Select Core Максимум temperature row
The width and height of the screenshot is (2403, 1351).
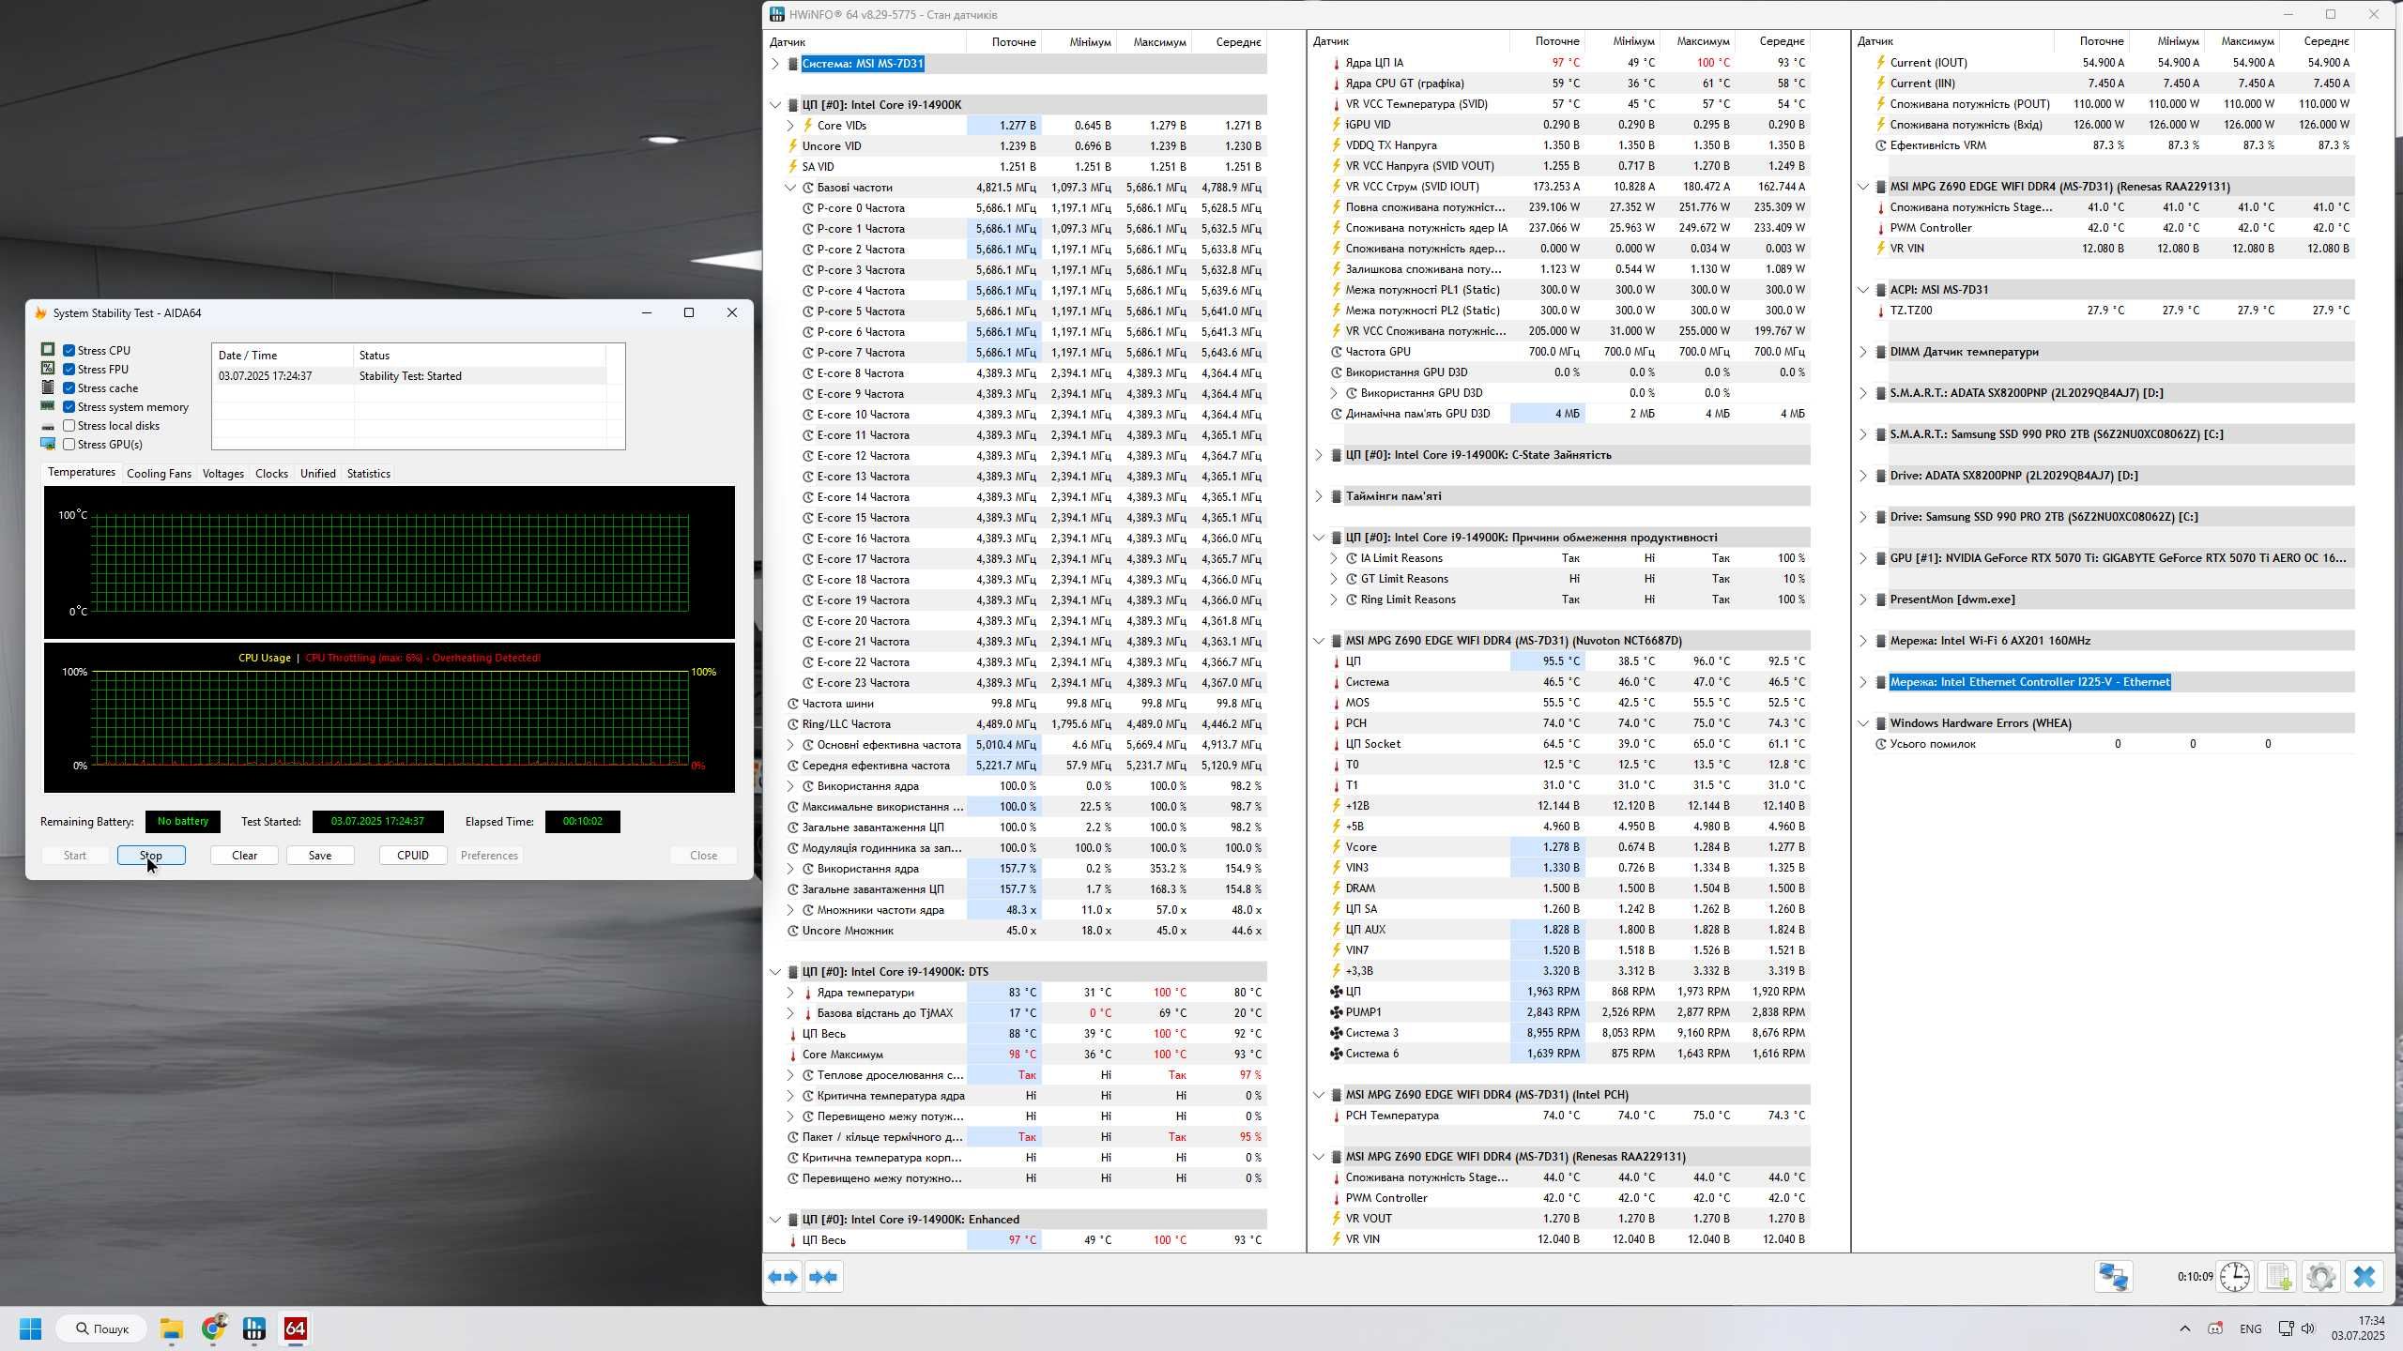pyautogui.click(x=1025, y=1055)
